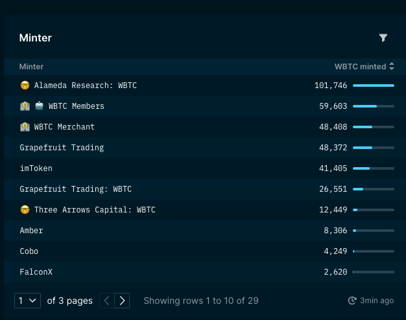406x320 pixels.
Task: Select Amber row label
Action: [31, 231]
